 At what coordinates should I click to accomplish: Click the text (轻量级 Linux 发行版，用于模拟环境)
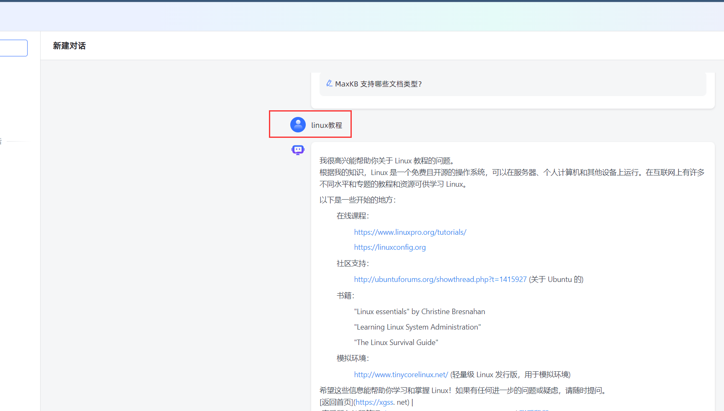[510, 375]
